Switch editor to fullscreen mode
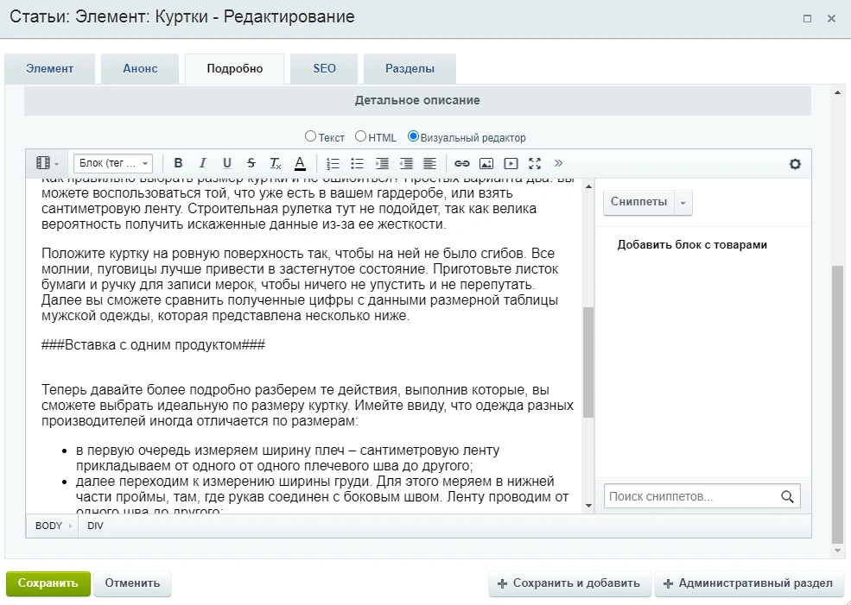 pyautogui.click(x=535, y=163)
